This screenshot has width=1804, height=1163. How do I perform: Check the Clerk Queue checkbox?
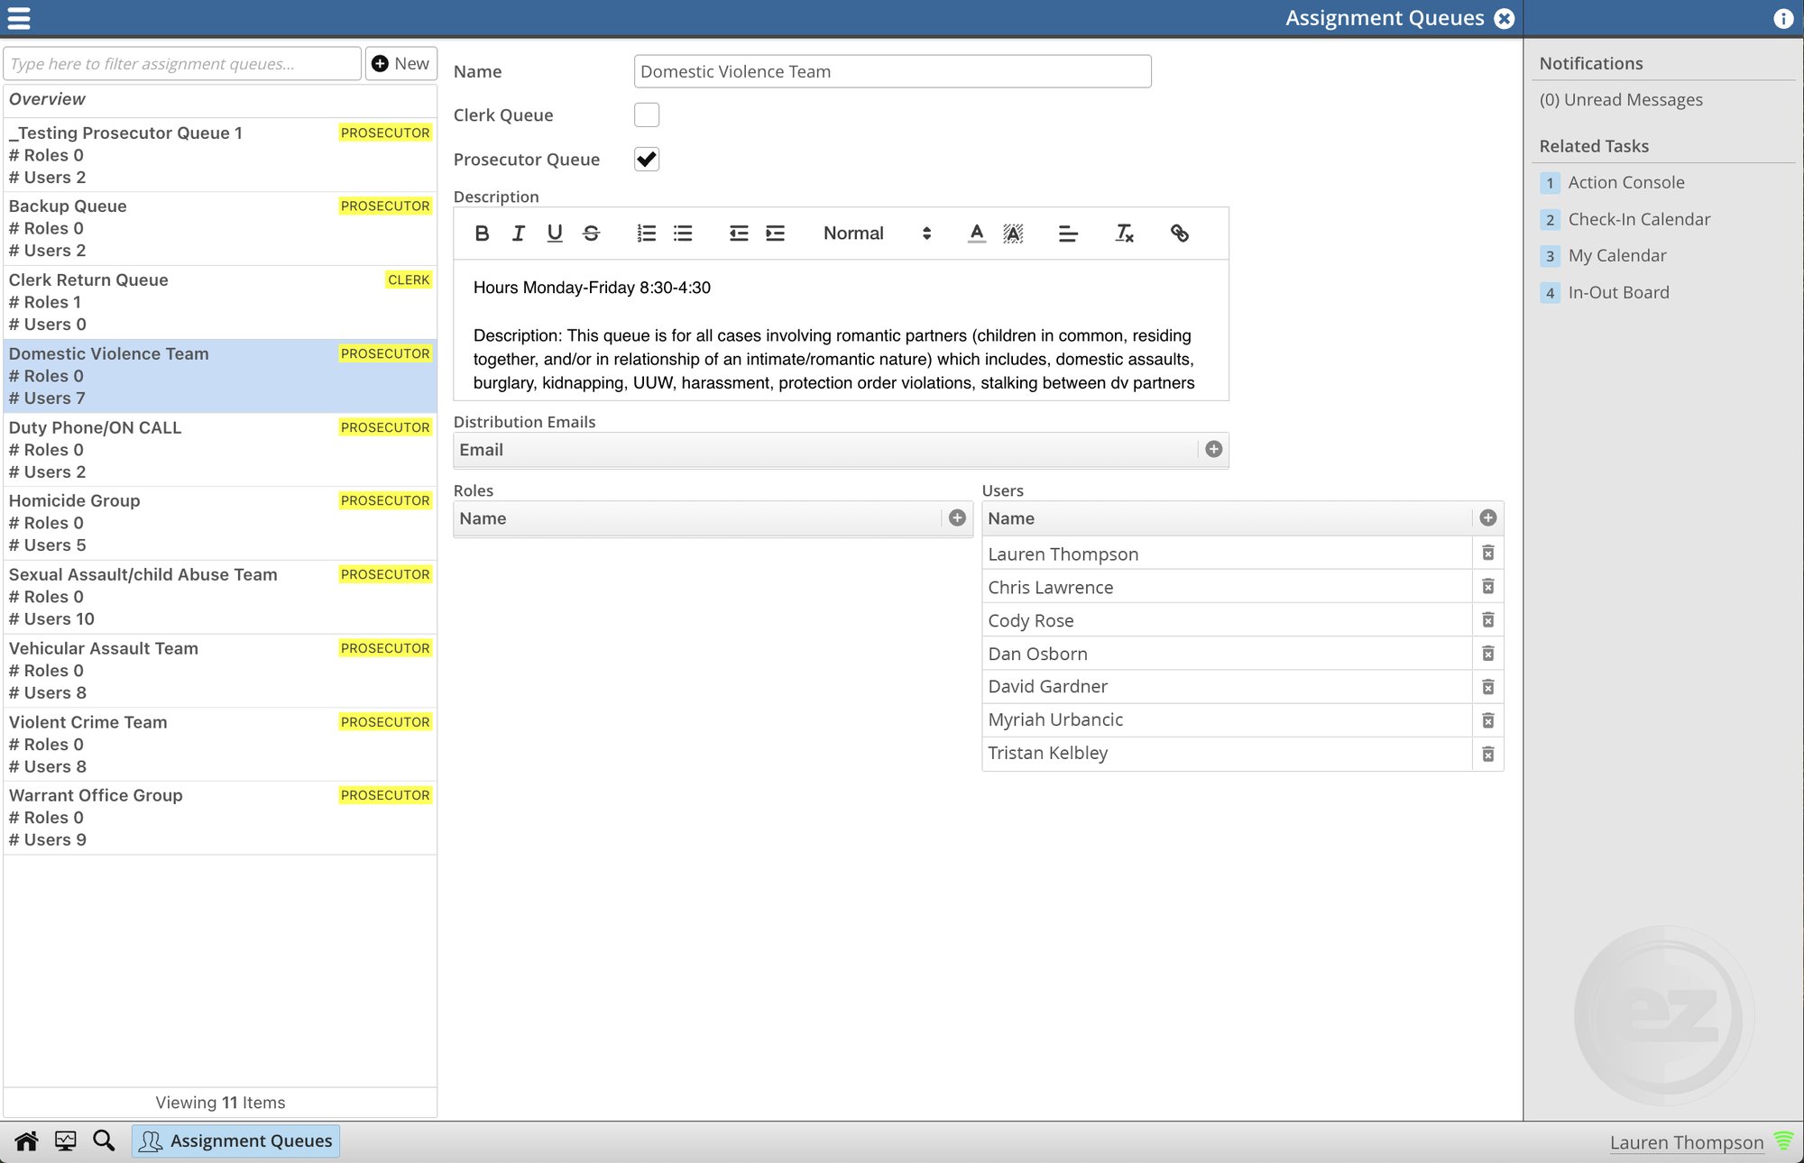(647, 114)
